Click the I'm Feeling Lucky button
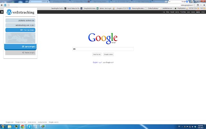The width and height of the screenshot is (206, 129). [97, 55]
